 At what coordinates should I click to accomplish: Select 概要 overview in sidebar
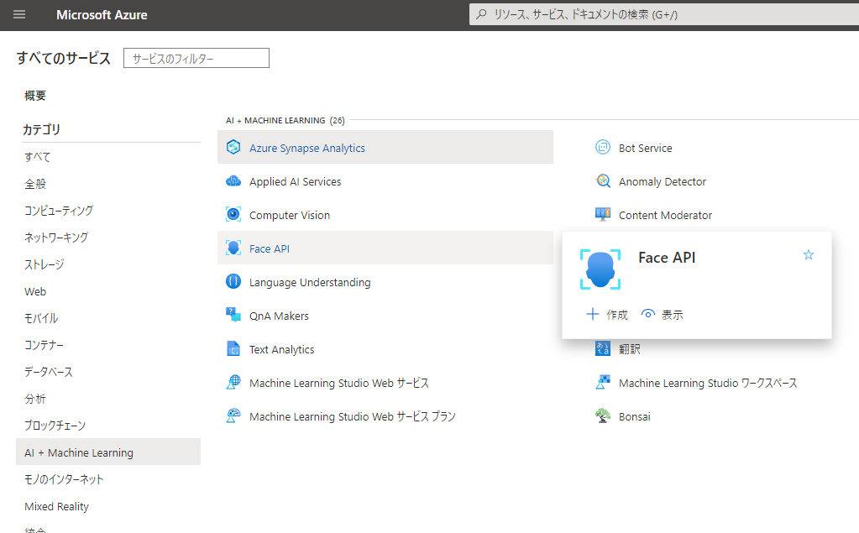(35, 96)
